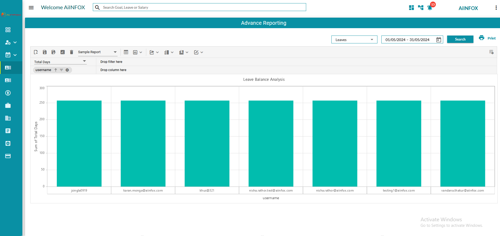Open the person circle sidebar icon
The height and width of the screenshot is (236, 500).
[x=8, y=93]
